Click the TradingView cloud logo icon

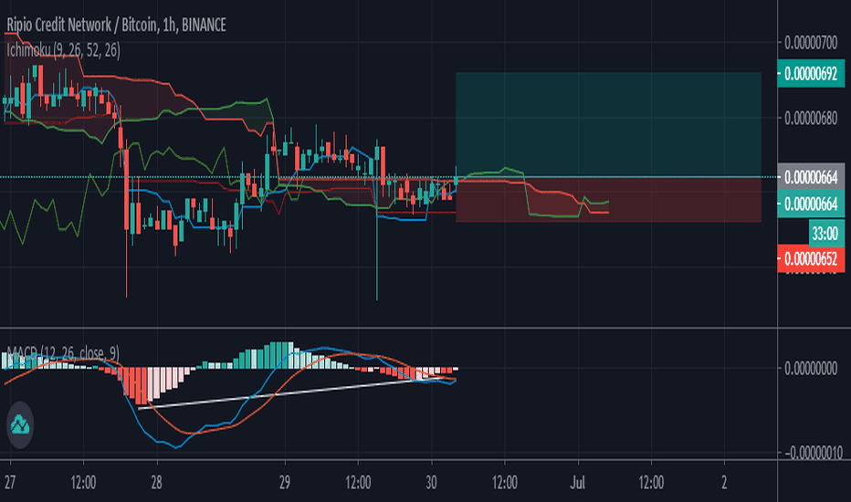pos(20,425)
